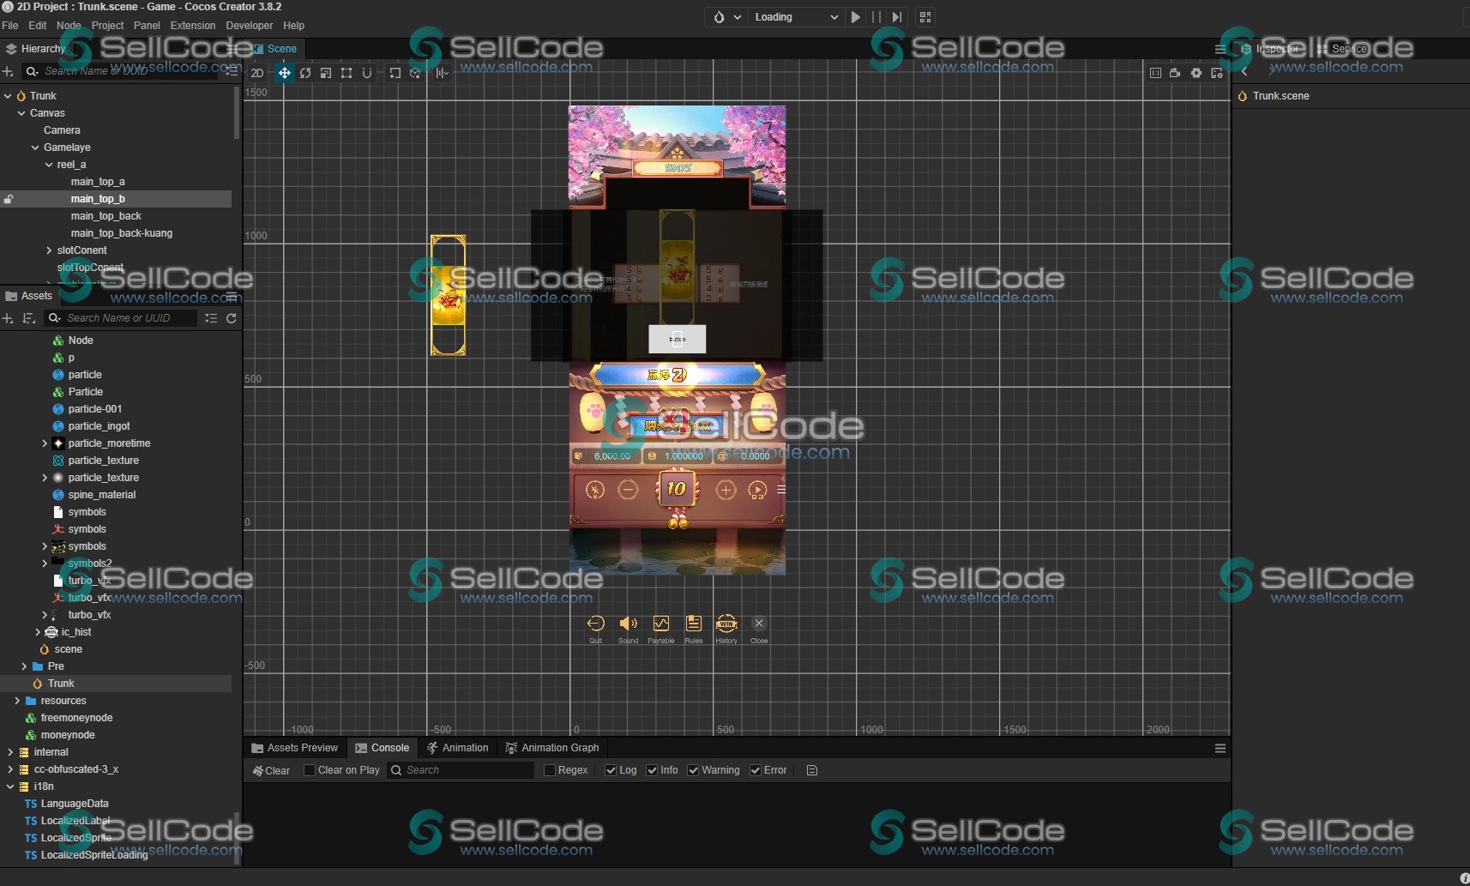Refresh the Assets panel
The width and height of the screenshot is (1470, 886).
click(x=231, y=318)
